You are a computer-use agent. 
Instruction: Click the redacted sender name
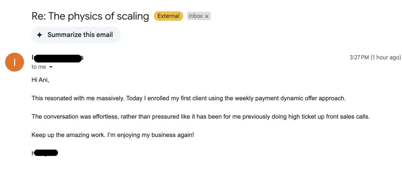pos(57,58)
